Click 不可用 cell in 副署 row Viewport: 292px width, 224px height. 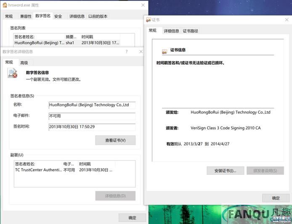click(69, 170)
